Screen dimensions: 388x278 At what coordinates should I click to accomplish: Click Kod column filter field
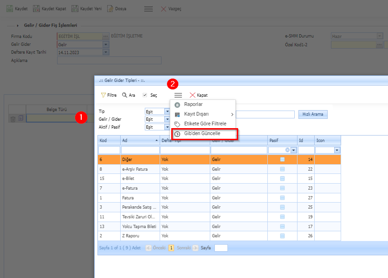tap(109, 150)
